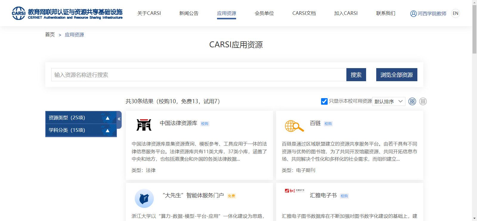Click 中国法律资源库 logo icon
This screenshot has height=221, width=477.
coord(144,125)
